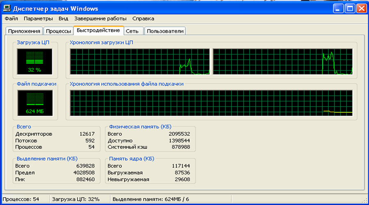Open the Справка menu
The image size is (369, 205).
point(143,18)
